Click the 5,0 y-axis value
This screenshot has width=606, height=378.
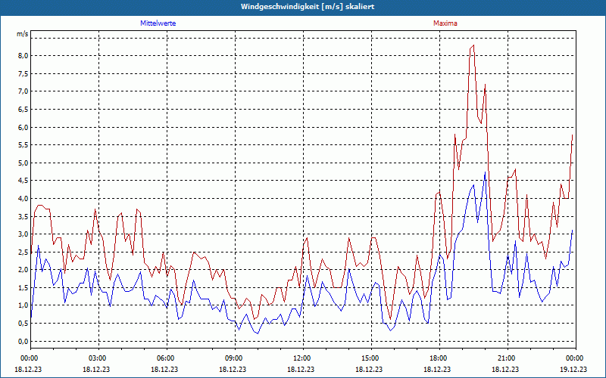click(23, 163)
